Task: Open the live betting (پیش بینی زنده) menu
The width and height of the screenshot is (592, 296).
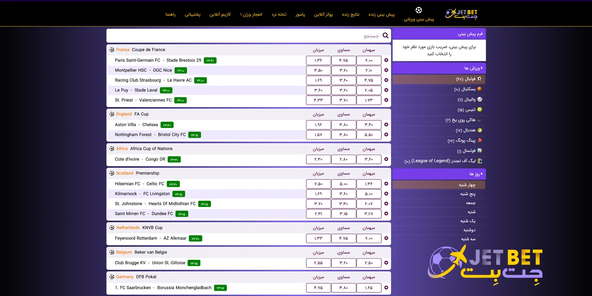Action: [x=381, y=14]
